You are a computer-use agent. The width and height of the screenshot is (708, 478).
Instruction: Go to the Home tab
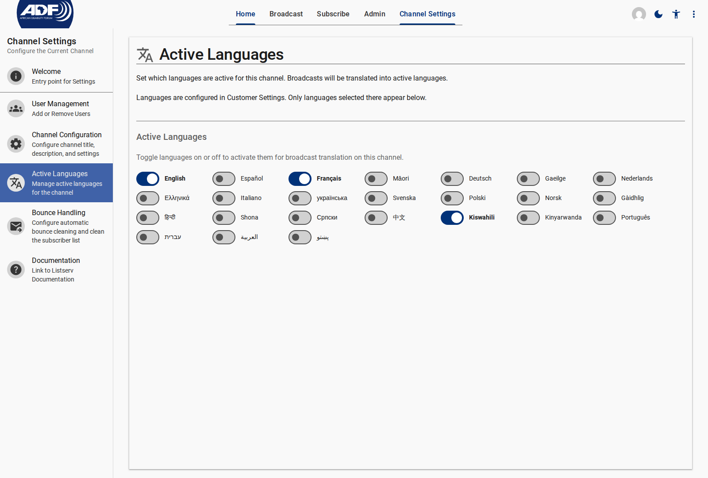(246, 14)
